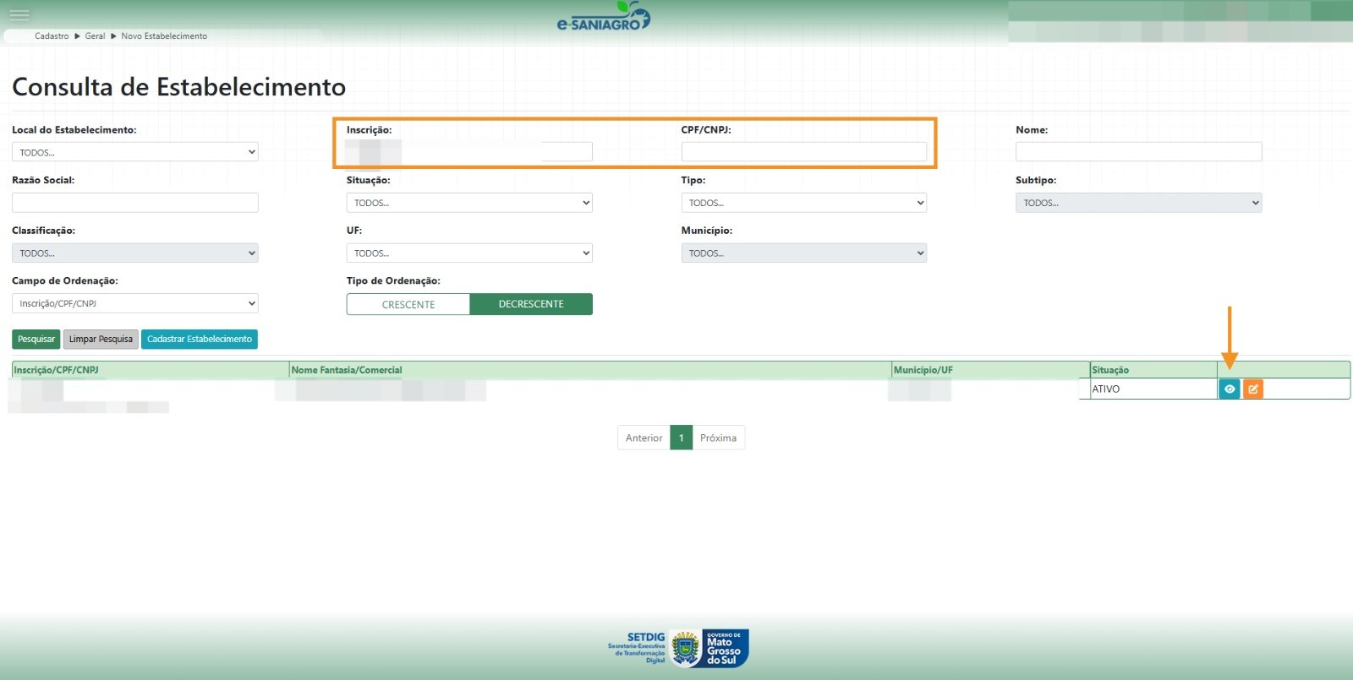Click Geral in the breadcrumb
The width and height of the screenshot is (1353, 680).
95,36
